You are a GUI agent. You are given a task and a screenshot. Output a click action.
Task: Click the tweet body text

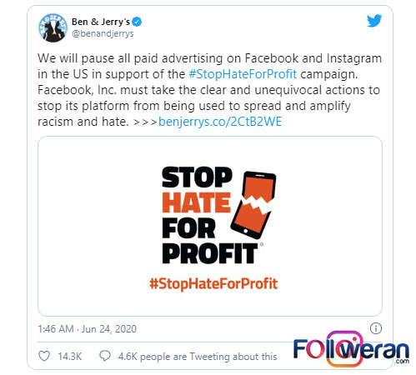pos(210,90)
